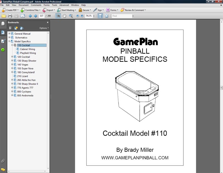Click the page number field
Image resolution: width=223 pixels, height=173 pixels.
(x=42, y=16)
